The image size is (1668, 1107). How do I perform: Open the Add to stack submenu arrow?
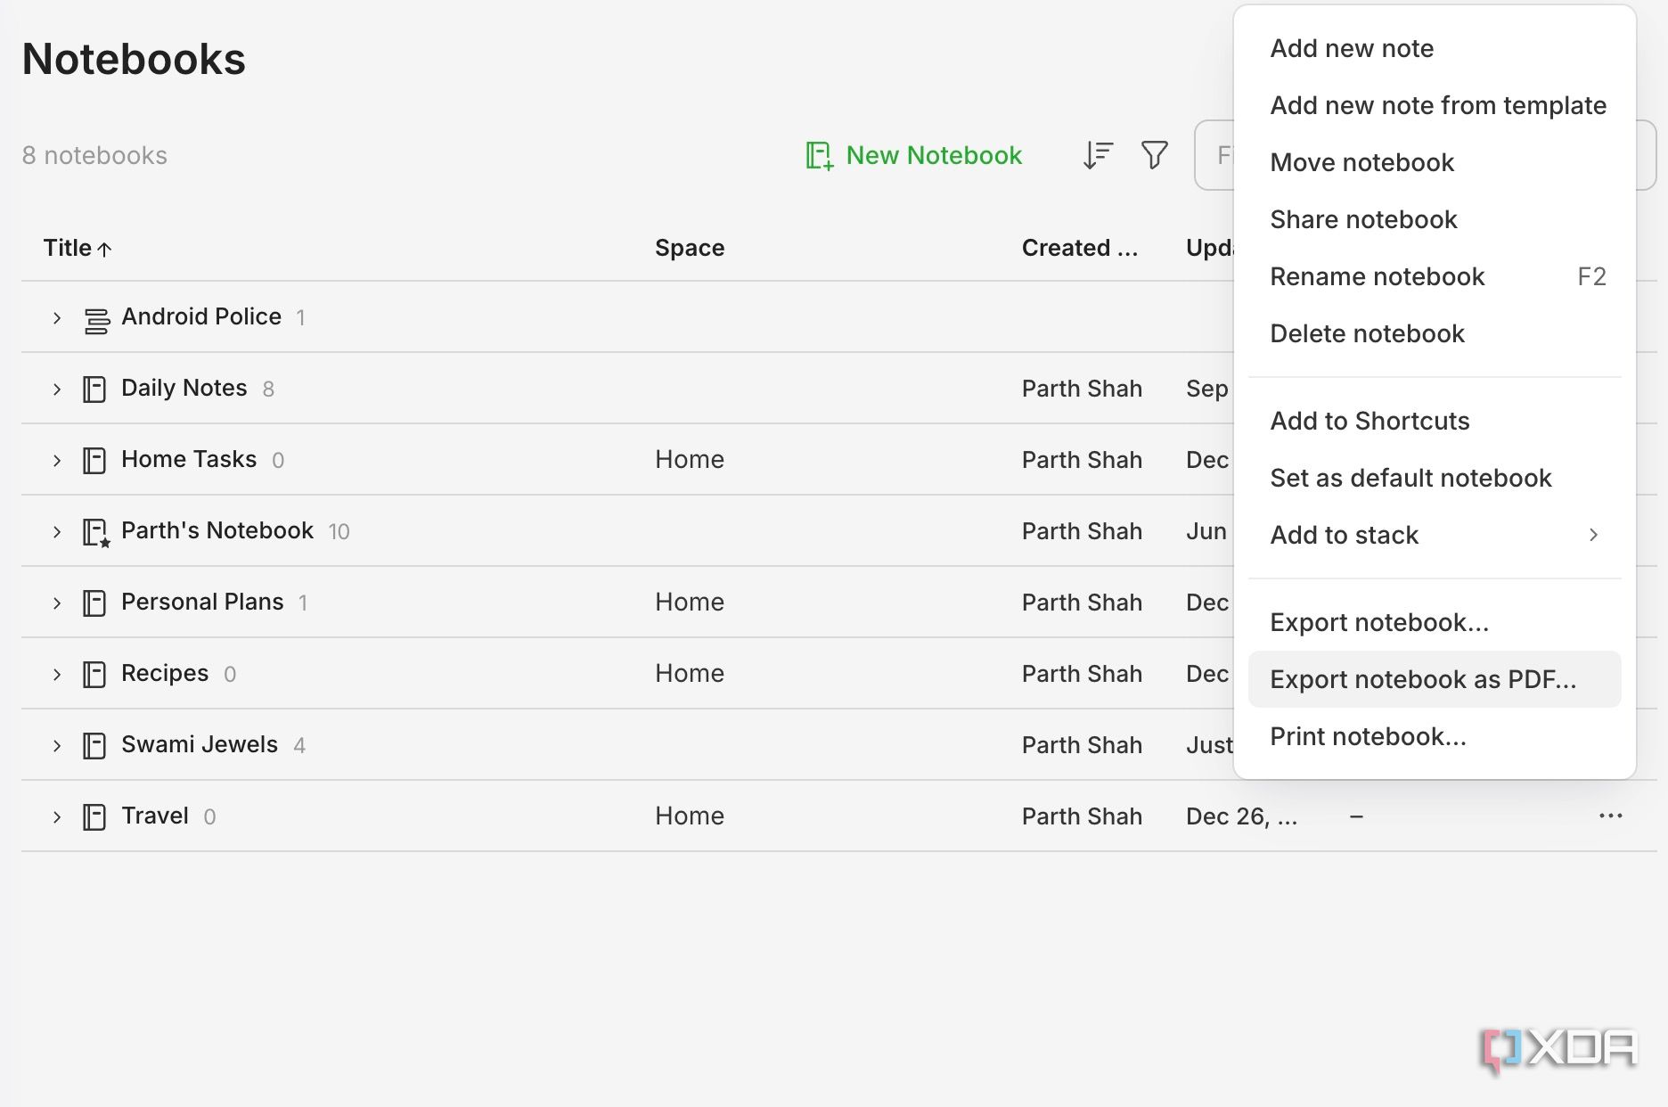tap(1593, 535)
